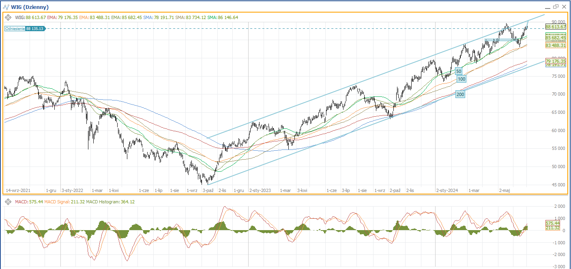
Task: Click the 100 moving-average annotation label
Action: point(461,79)
